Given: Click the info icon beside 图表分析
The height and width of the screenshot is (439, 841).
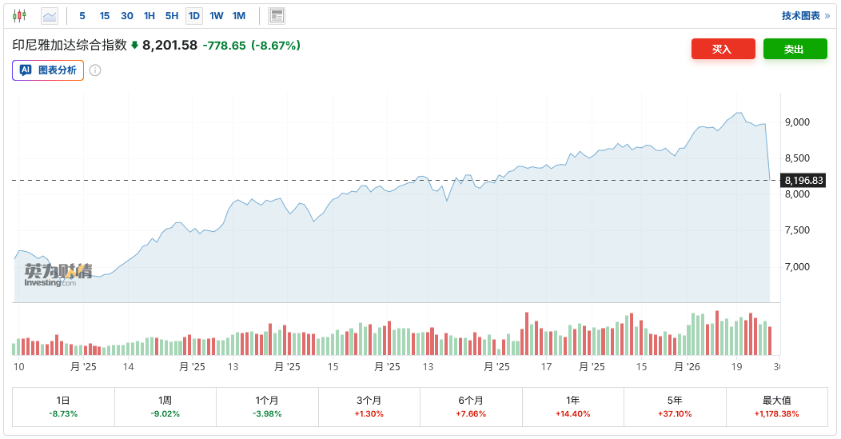Looking at the screenshot, I should point(95,70).
